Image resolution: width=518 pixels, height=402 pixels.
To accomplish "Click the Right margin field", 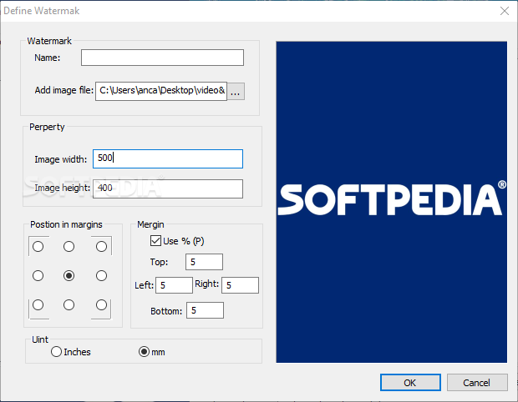I will (x=240, y=285).
